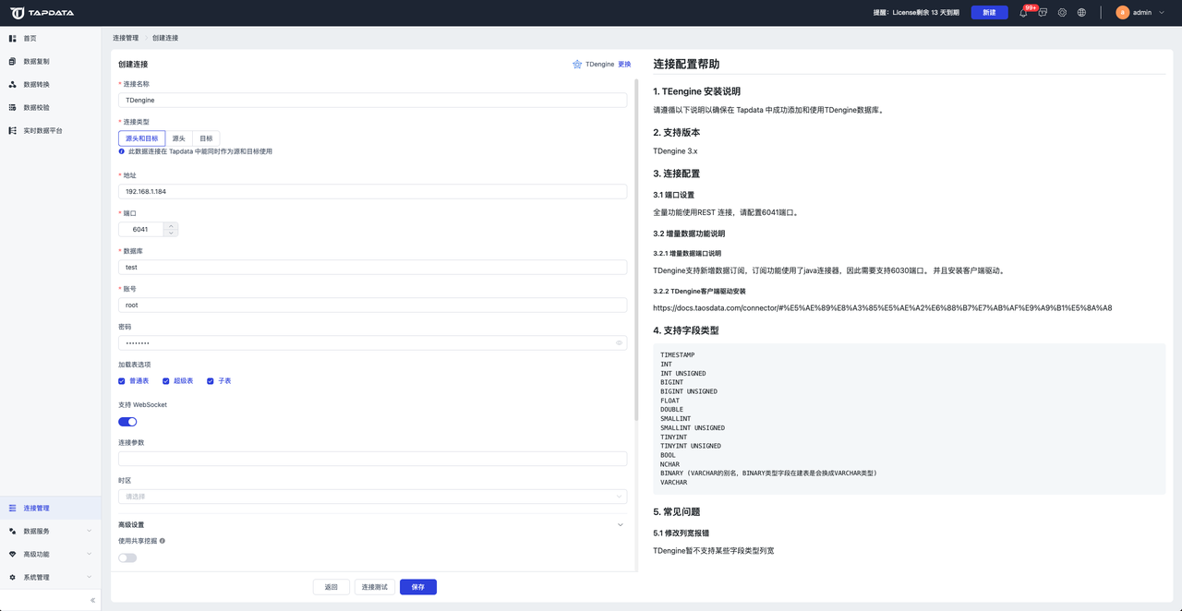Screen dimensions: 1182x611
Task: Click 连接管理 sidebar icon
Action: point(13,508)
